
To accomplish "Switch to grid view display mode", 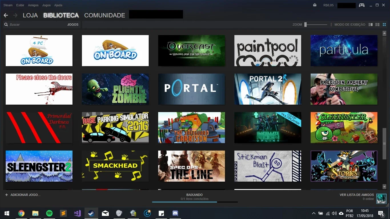I will (384, 25).
